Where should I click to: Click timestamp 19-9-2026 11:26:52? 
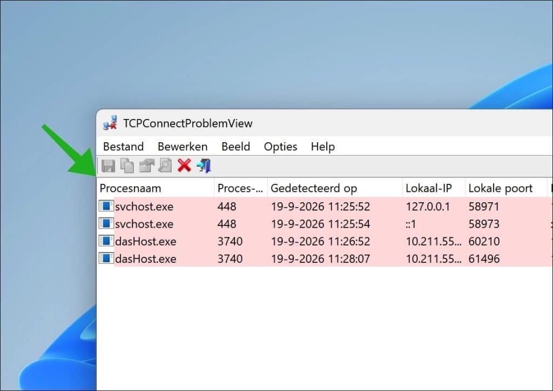321,241
